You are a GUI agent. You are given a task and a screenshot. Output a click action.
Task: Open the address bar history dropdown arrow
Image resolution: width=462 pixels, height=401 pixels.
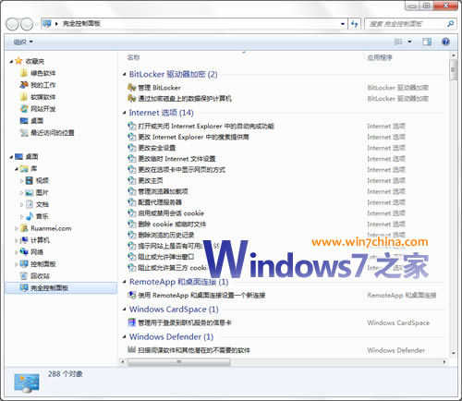(343, 24)
